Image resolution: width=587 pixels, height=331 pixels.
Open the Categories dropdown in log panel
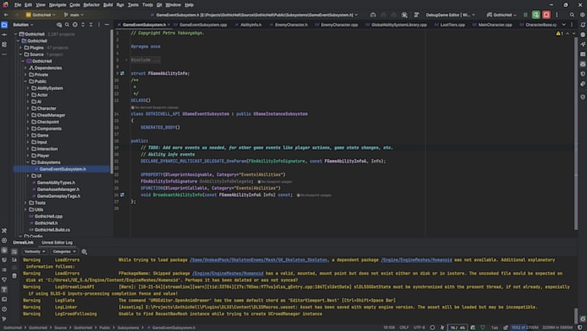coord(64,251)
